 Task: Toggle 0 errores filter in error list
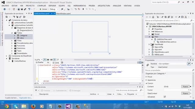[x=46, y=91]
